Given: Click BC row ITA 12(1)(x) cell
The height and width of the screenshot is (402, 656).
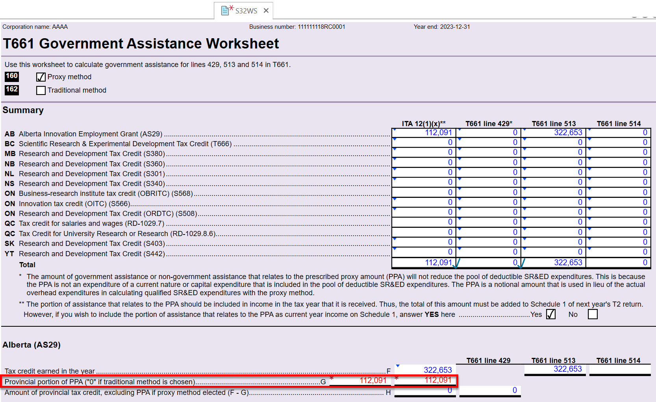Looking at the screenshot, I should 424,142.
